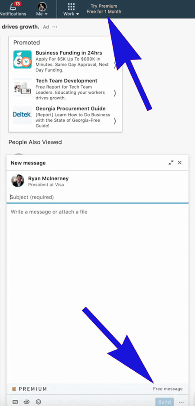Open more options ellipsis beside Send
195x406 pixels.
click(x=181, y=402)
